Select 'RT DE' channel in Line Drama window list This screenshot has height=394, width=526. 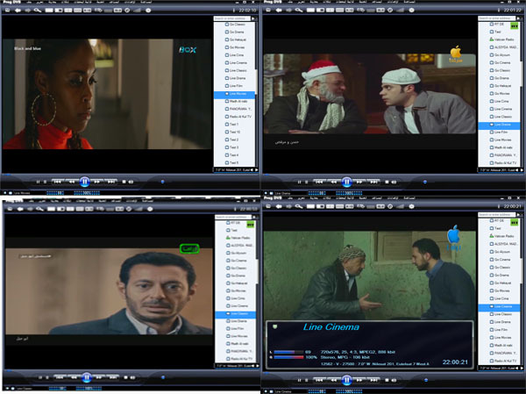(x=499, y=25)
